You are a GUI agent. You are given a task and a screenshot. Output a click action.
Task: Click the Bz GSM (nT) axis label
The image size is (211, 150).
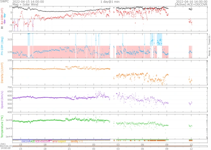pyautogui.click(x=2, y=17)
